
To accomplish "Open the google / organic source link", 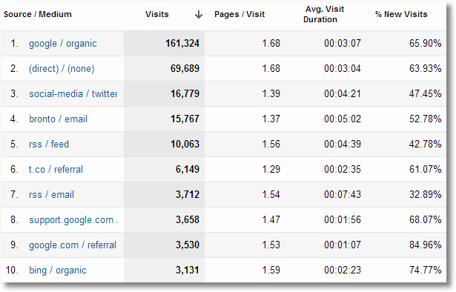I will (63, 44).
